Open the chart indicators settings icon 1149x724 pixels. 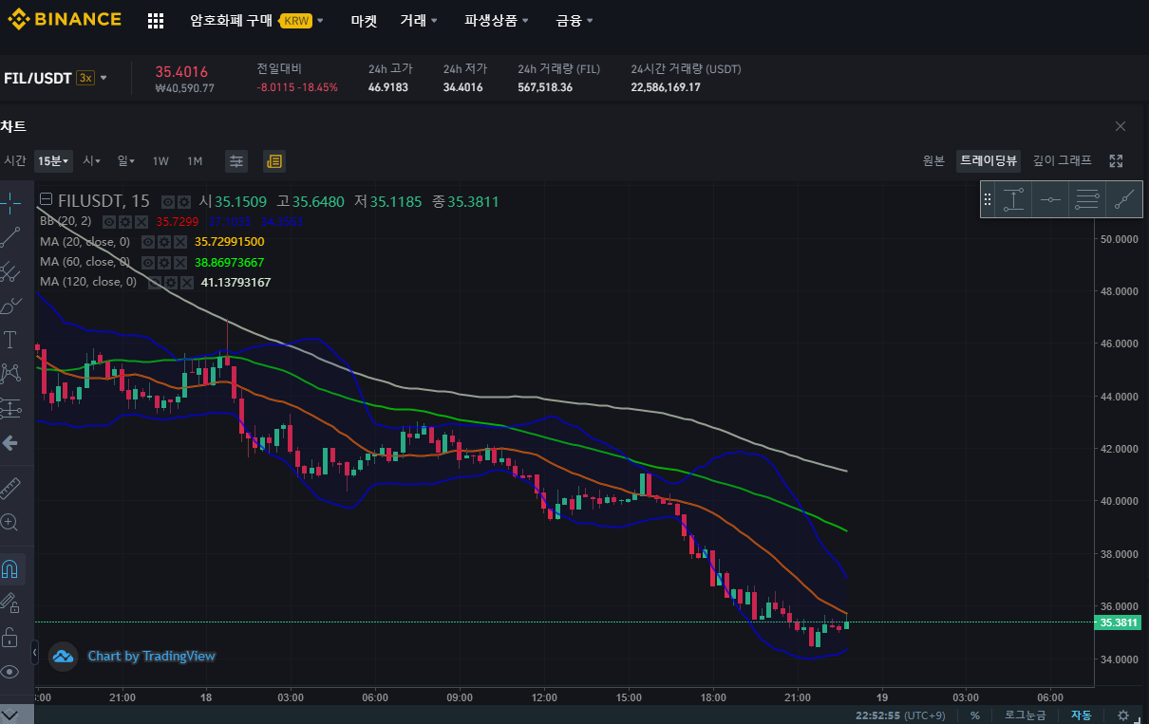click(236, 161)
